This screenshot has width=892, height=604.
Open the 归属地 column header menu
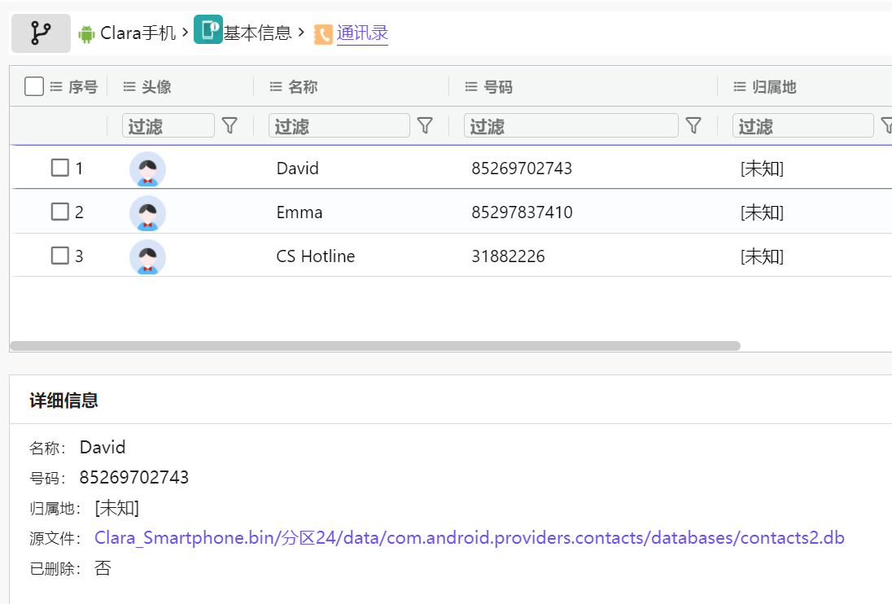tap(740, 86)
